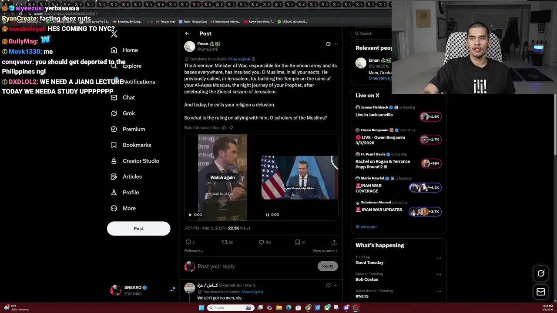The width and height of the screenshot is (557, 313).
Task: Click the repost icon showing 50
Action: (225, 242)
